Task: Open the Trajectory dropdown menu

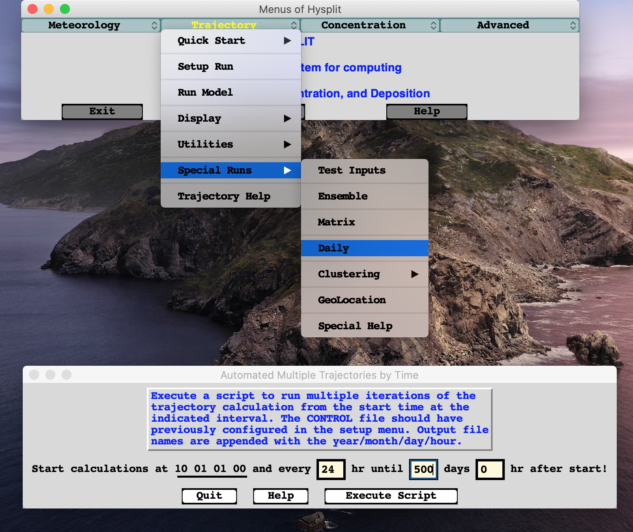Action: click(x=230, y=25)
